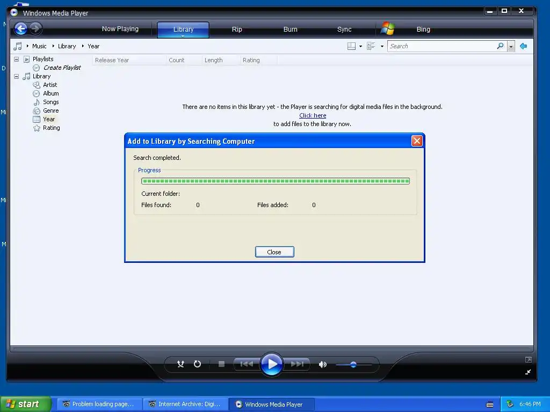550x412 pixels.
Task: Click the network tray icon
Action: click(x=510, y=404)
